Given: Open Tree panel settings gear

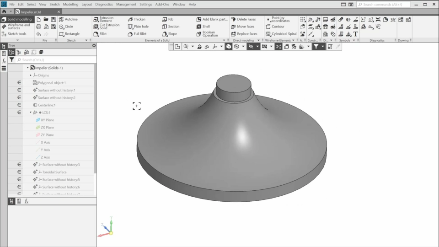Looking at the screenshot, I should (94, 46).
